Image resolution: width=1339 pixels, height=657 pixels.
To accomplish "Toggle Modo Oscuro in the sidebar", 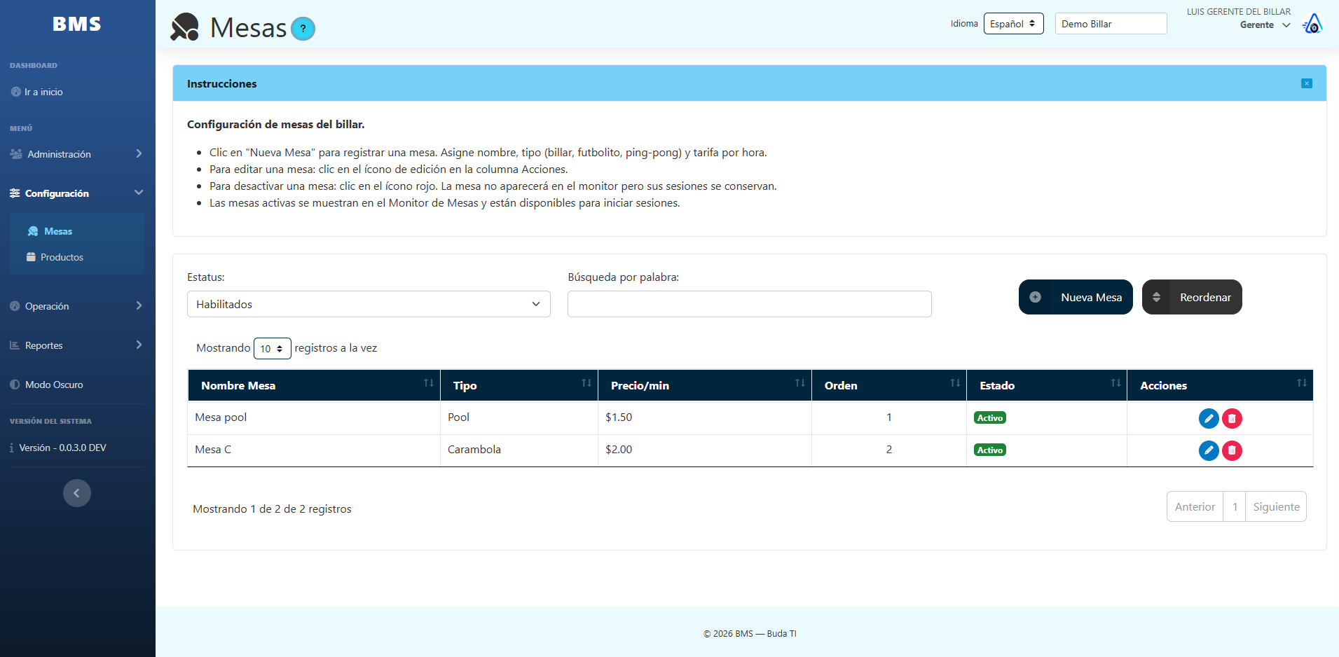I will (47, 385).
